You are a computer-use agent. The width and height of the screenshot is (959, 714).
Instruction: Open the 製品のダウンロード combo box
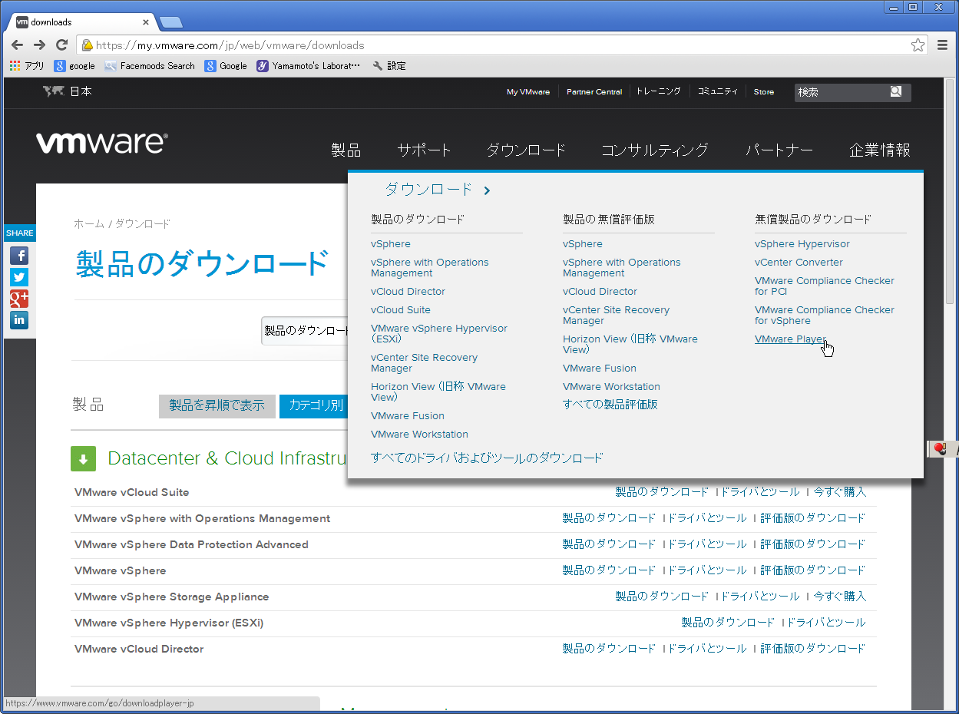click(x=306, y=331)
